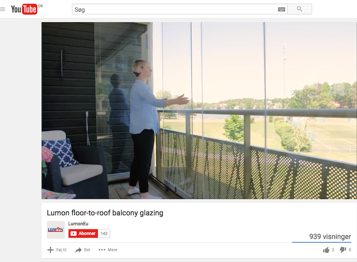Click the magnifying glass search button
Image resolution: width=357 pixels, height=262 pixels.
pyautogui.click(x=300, y=9)
